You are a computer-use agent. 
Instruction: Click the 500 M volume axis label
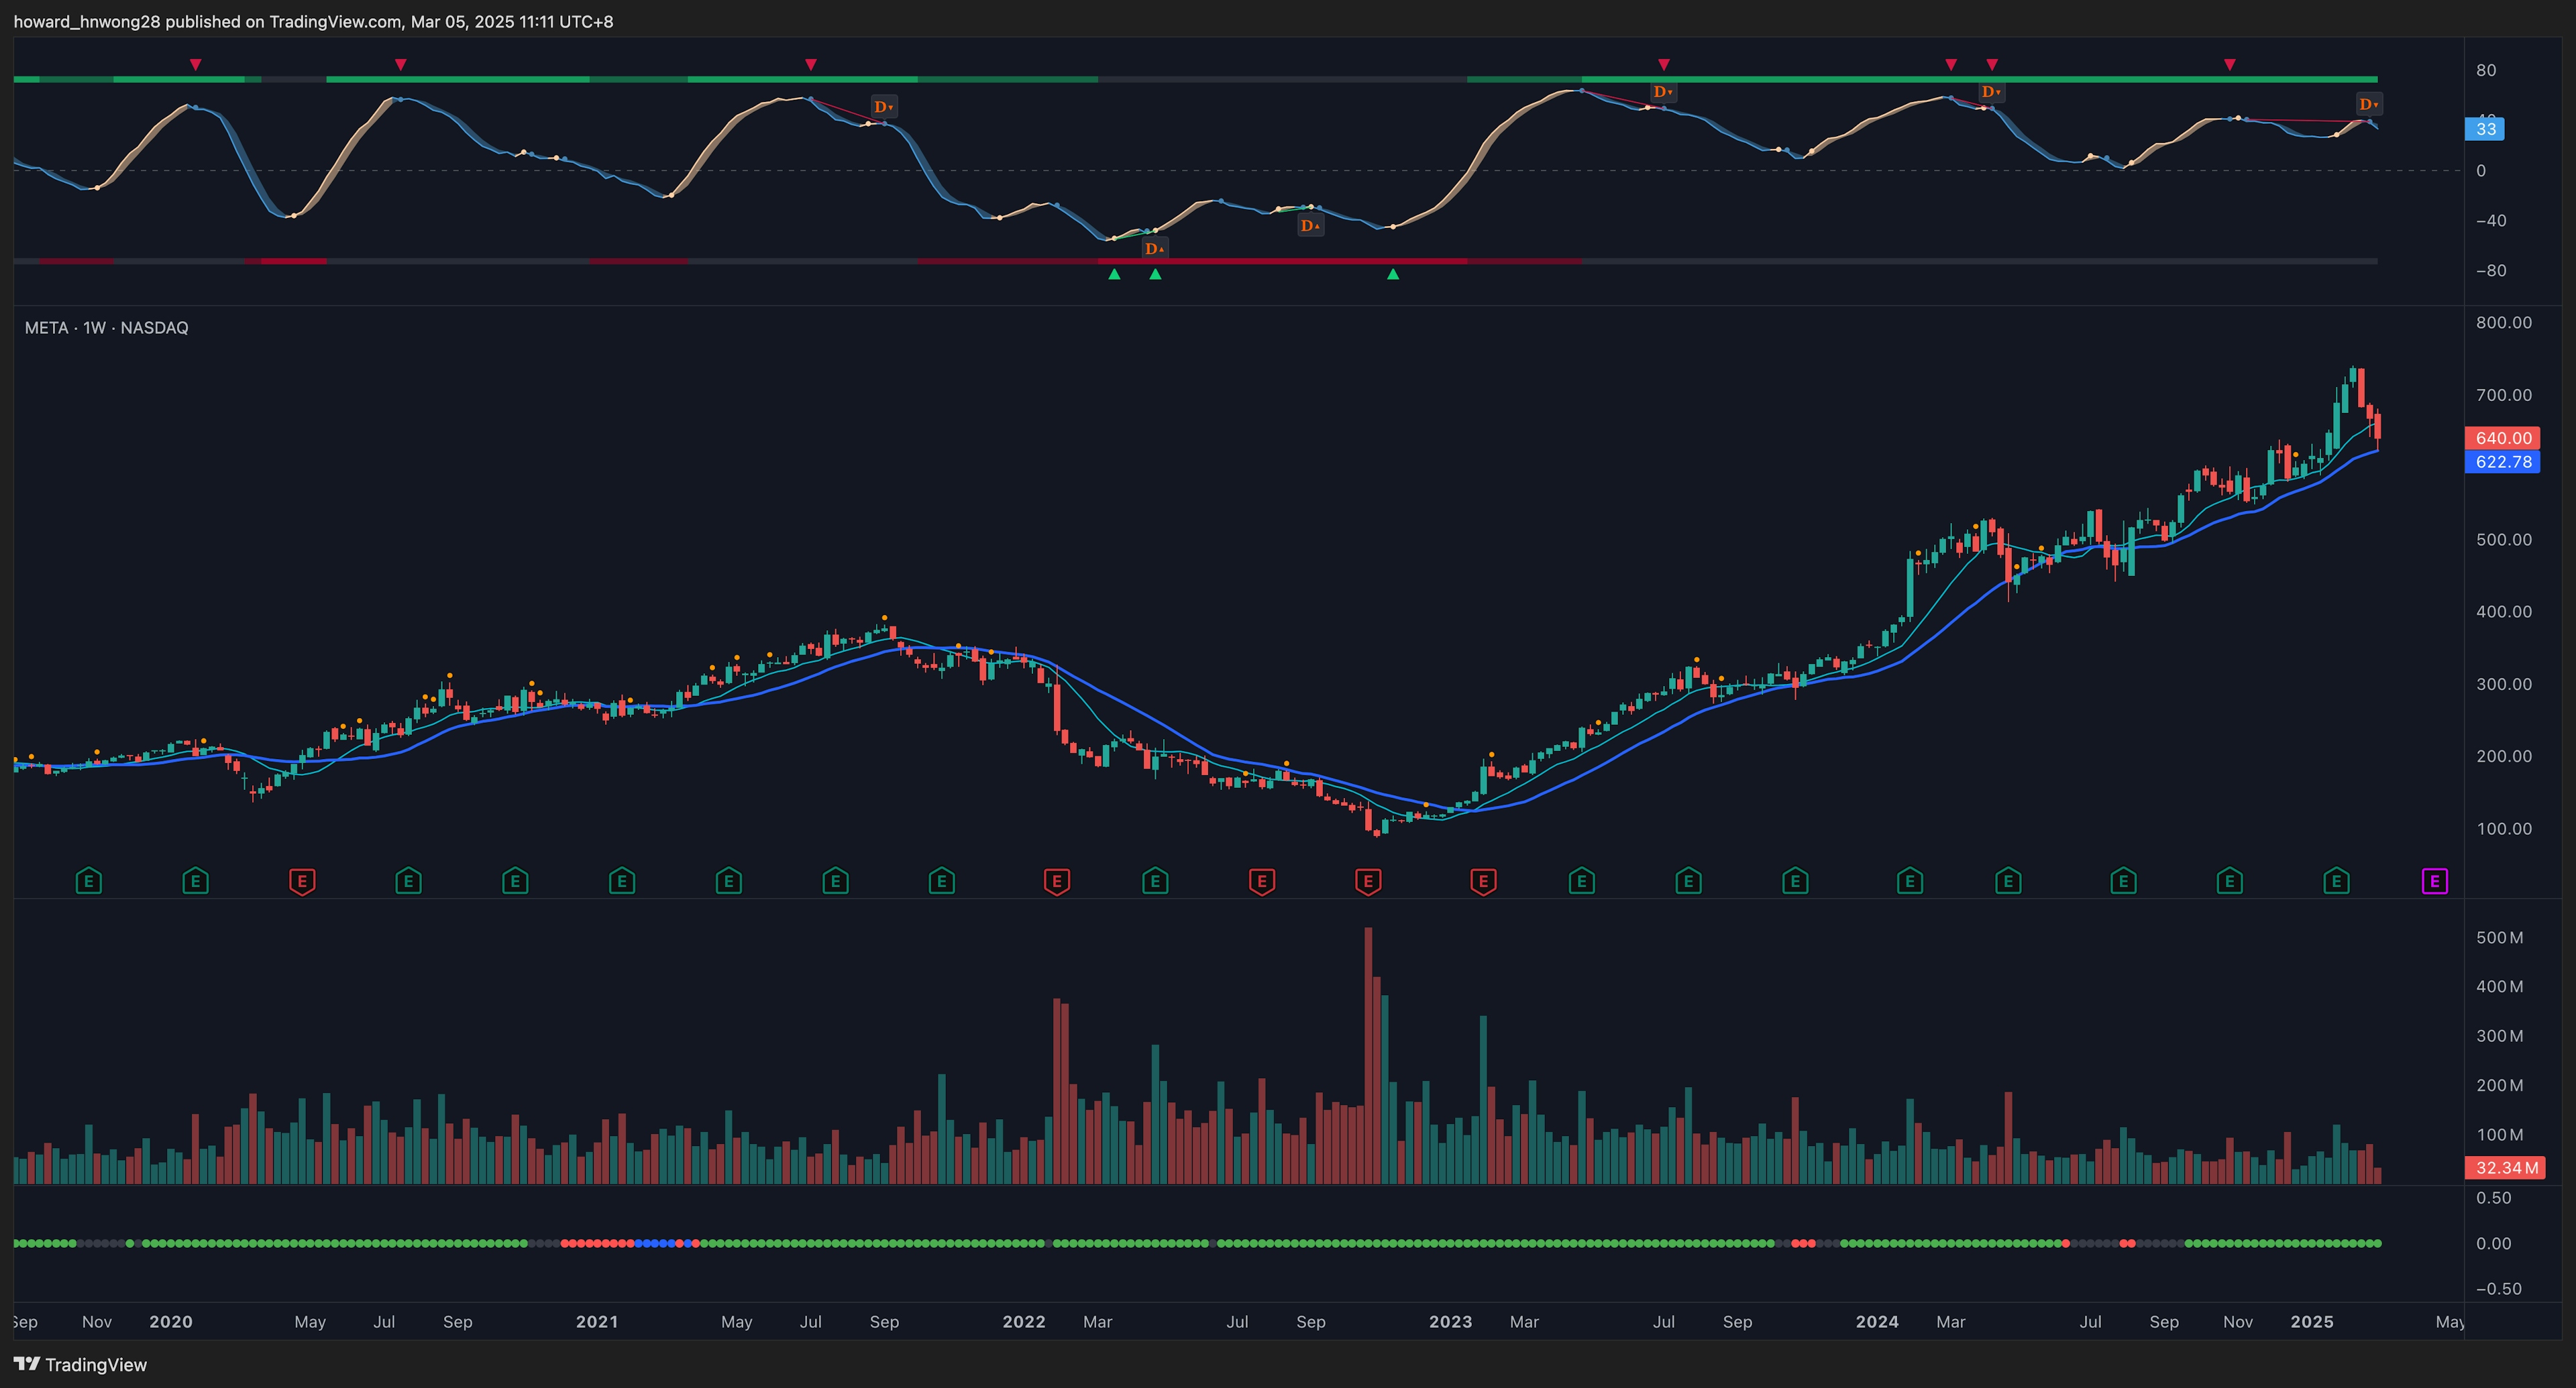(x=2500, y=937)
